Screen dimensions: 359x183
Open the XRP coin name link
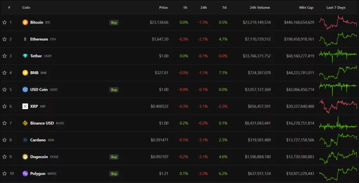tap(34, 106)
